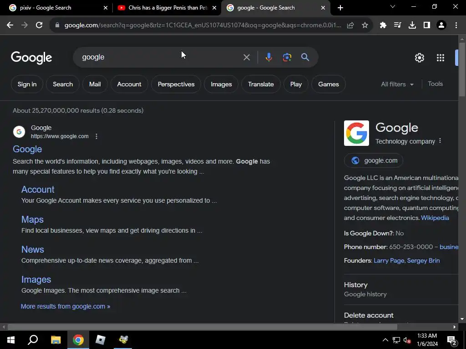Image resolution: width=466 pixels, height=349 pixels.
Task: Open the Account sitelink
Action: (x=38, y=189)
